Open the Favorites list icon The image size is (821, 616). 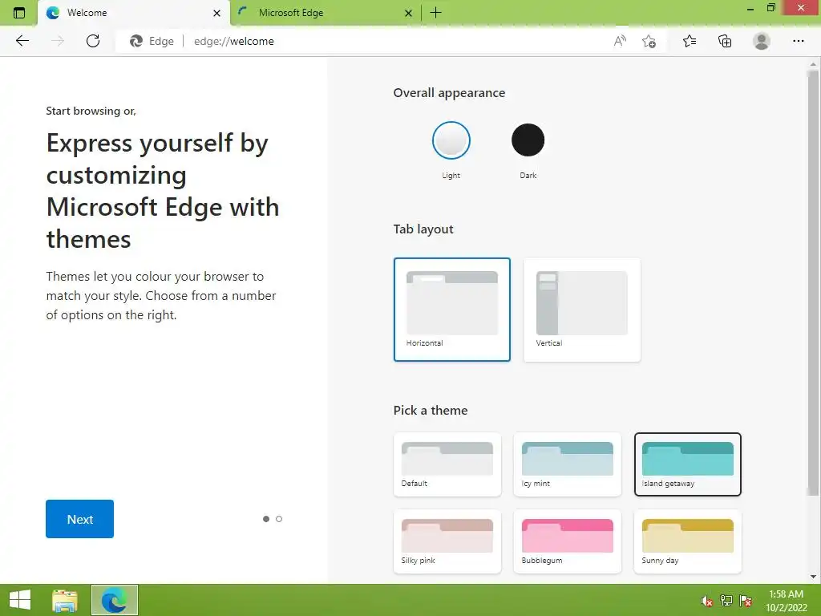[690, 41]
